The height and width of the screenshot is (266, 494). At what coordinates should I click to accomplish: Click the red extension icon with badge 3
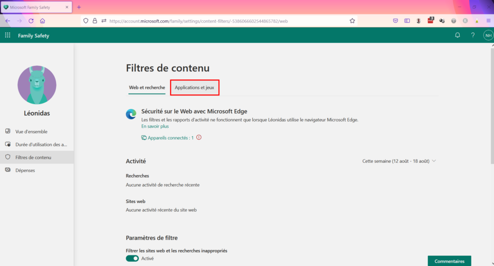[430, 20]
